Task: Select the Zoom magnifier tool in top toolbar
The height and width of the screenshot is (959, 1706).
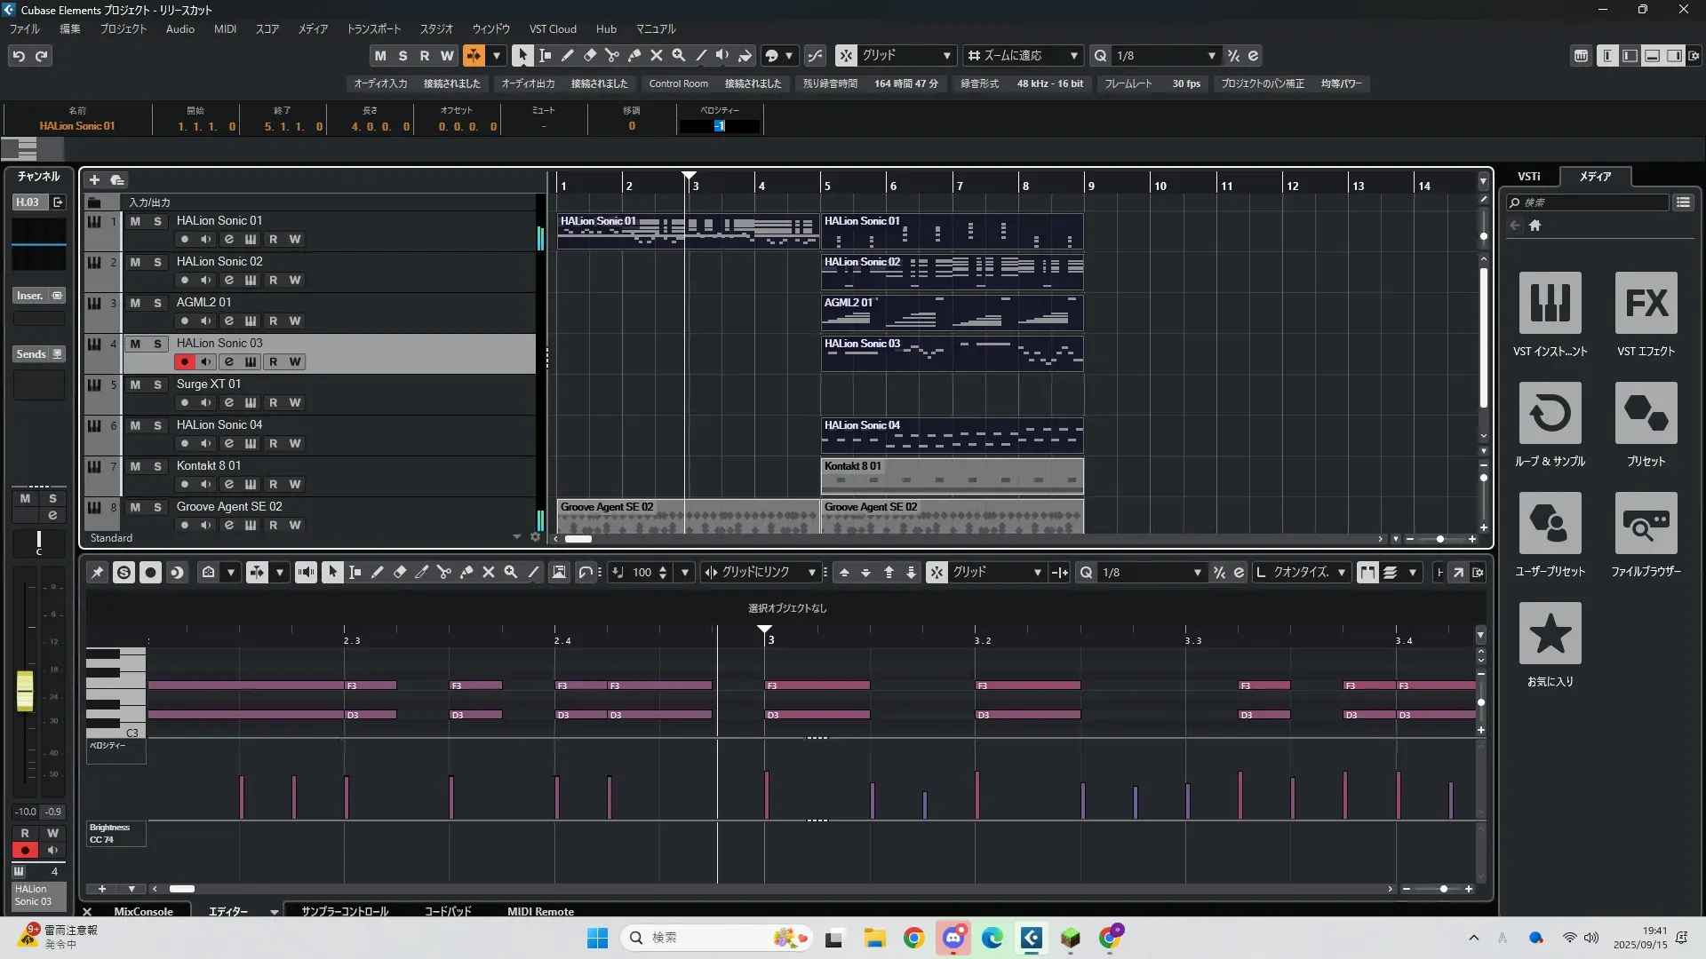Action: [x=679, y=55]
